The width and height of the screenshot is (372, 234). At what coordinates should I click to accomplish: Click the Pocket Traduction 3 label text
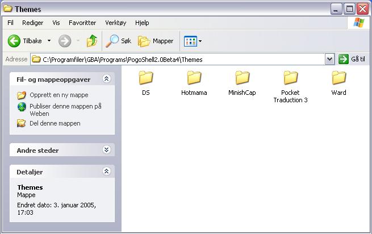pyautogui.click(x=290, y=96)
